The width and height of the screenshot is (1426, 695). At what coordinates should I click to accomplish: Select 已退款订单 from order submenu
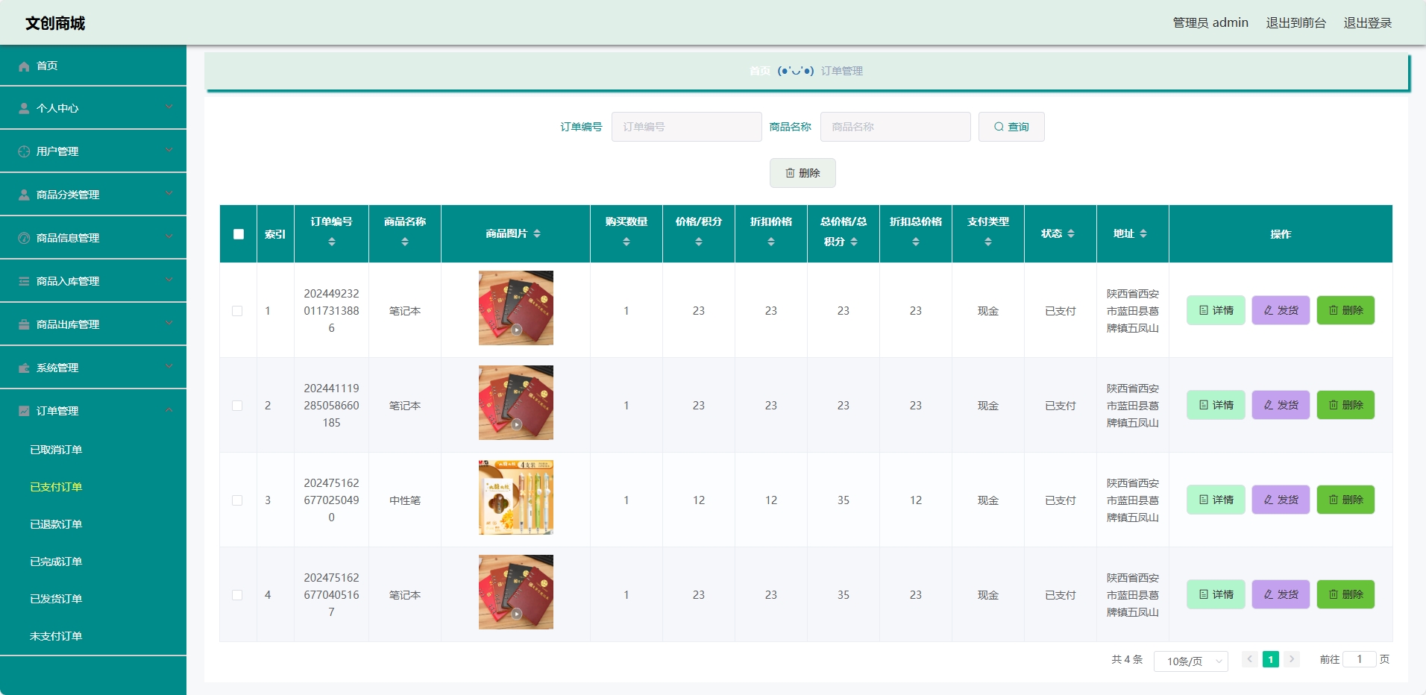56,524
